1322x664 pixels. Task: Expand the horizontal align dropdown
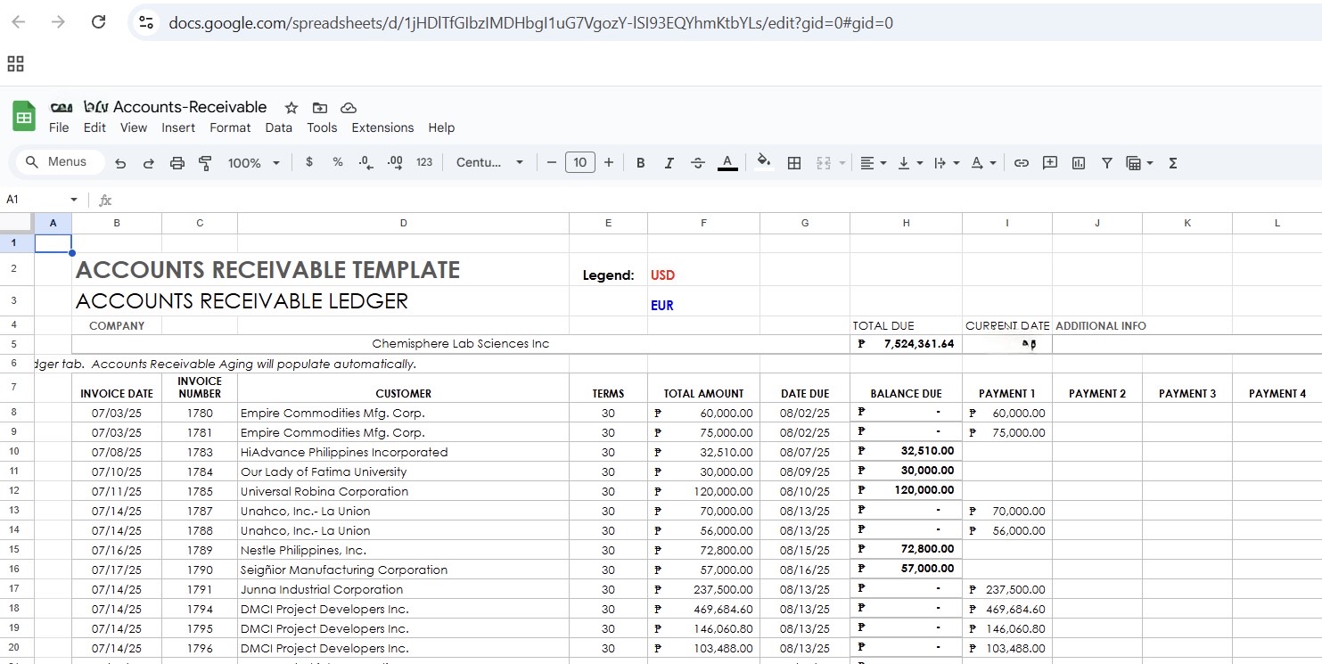pyautogui.click(x=873, y=163)
